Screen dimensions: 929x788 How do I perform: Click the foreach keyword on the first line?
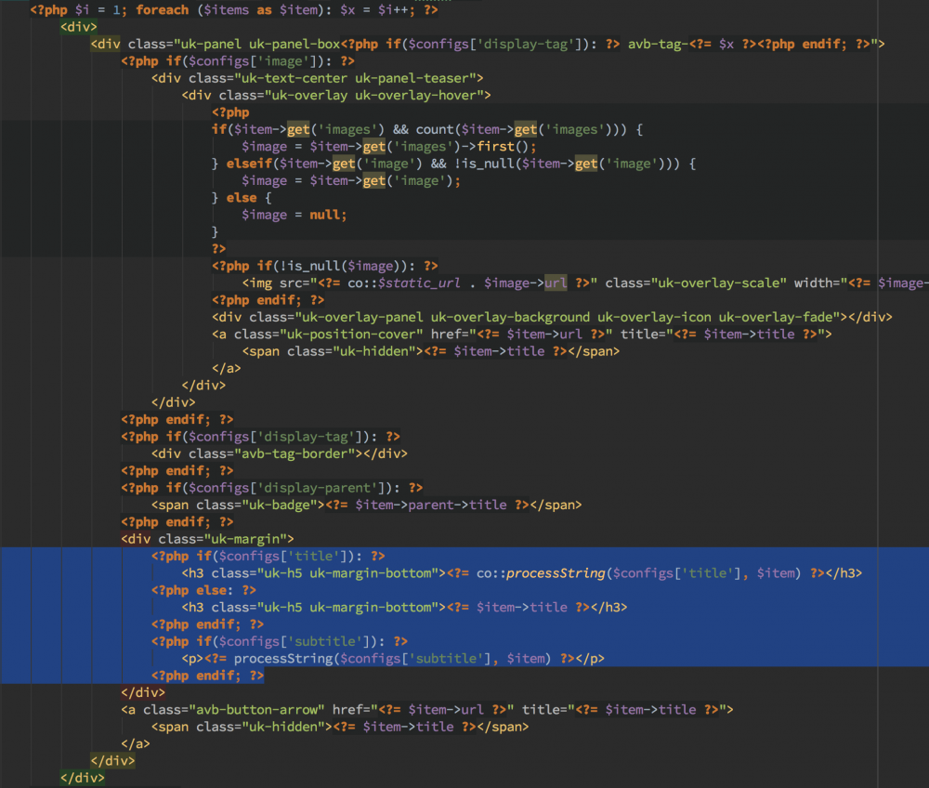coord(162,9)
